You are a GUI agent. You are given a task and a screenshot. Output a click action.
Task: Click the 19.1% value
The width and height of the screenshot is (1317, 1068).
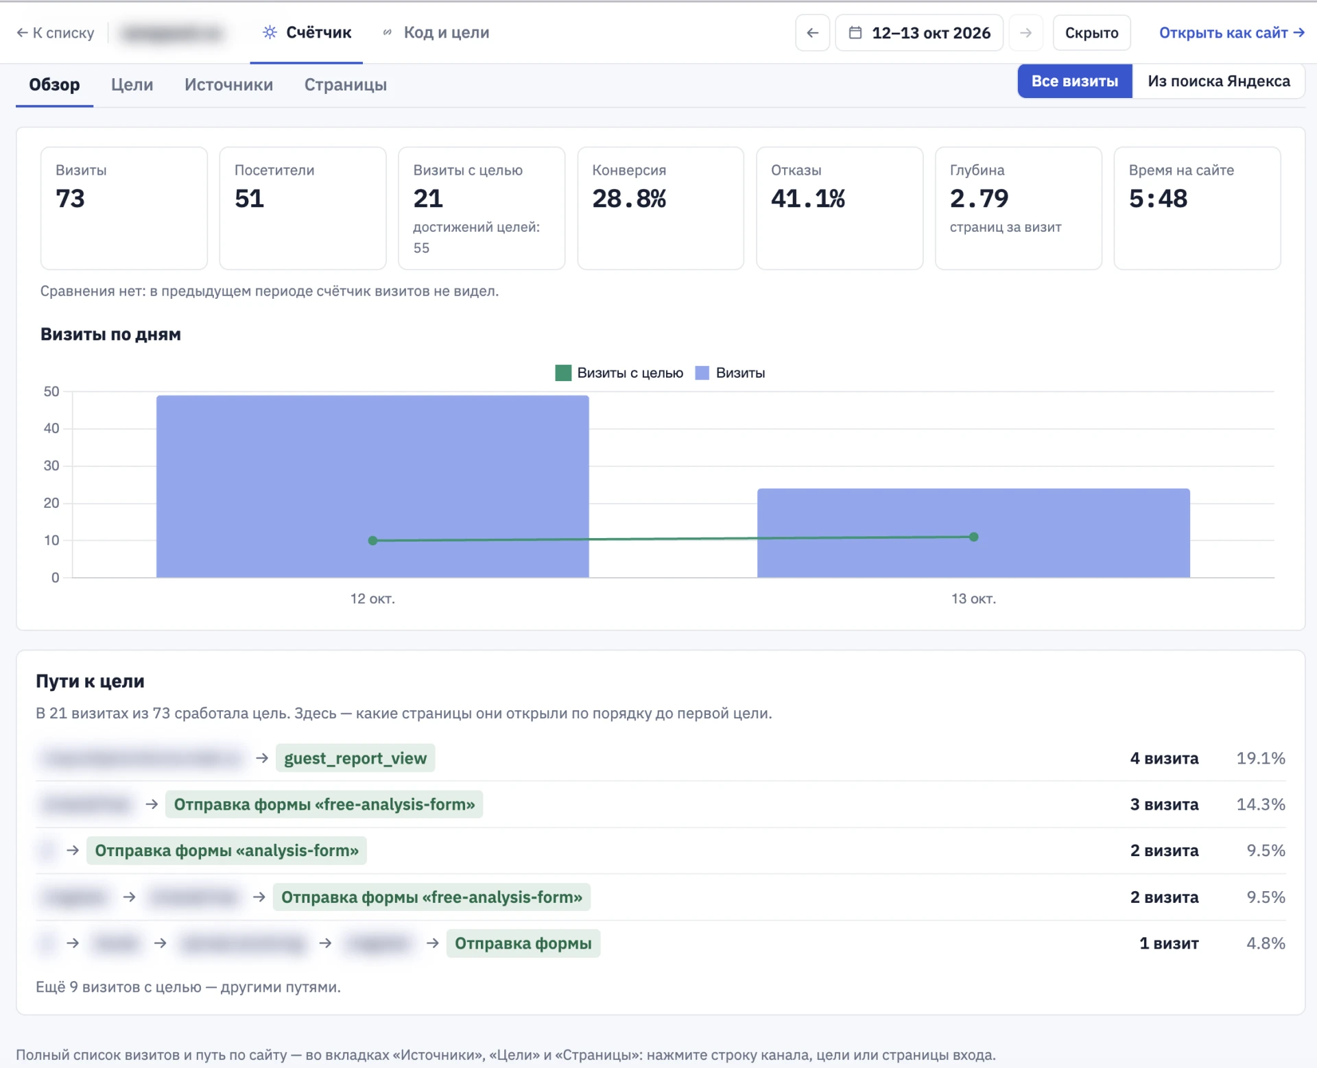tap(1261, 758)
